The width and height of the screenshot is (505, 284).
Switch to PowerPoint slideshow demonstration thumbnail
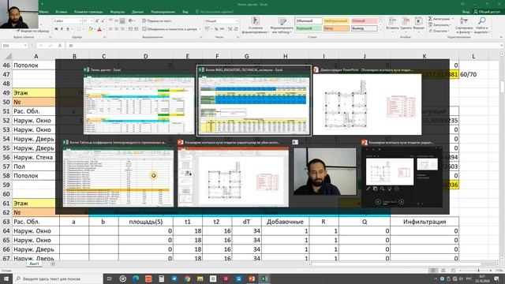[x=367, y=104]
